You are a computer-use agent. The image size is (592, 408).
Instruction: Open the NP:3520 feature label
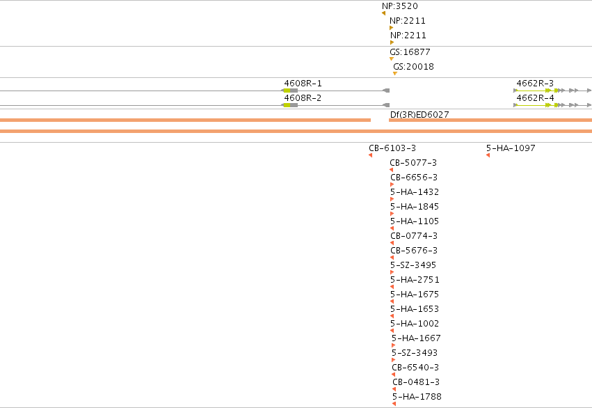pyautogui.click(x=400, y=6)
